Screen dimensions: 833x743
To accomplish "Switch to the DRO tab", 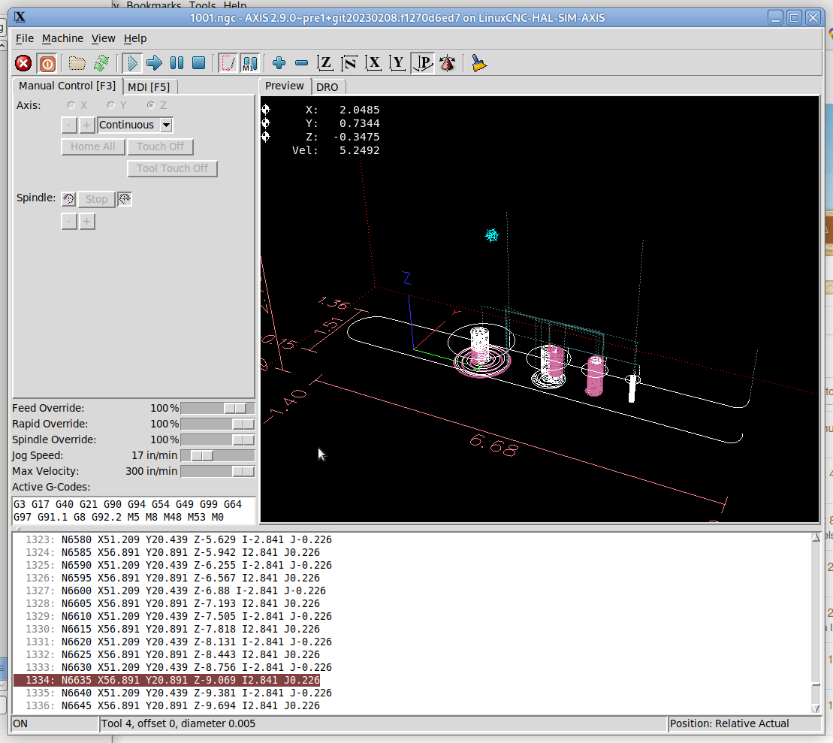I will pyautogui.click(x=327, y=86).
